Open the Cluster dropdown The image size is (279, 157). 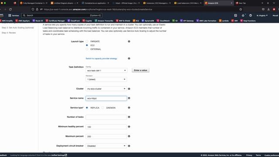coord(106,89)
